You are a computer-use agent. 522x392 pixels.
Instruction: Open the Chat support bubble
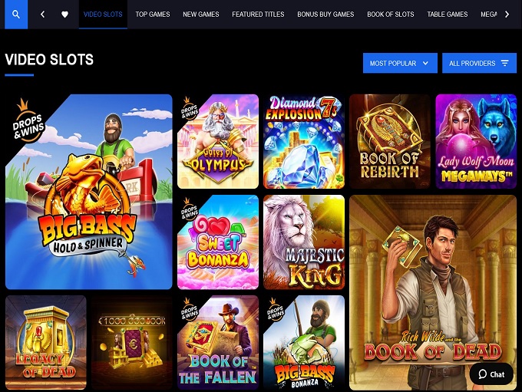491,374
